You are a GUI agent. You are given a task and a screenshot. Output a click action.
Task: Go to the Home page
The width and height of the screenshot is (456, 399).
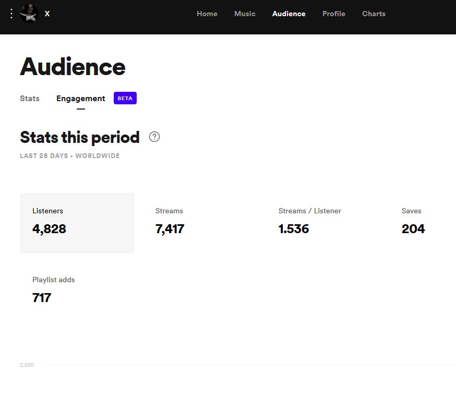pos(207,14)
